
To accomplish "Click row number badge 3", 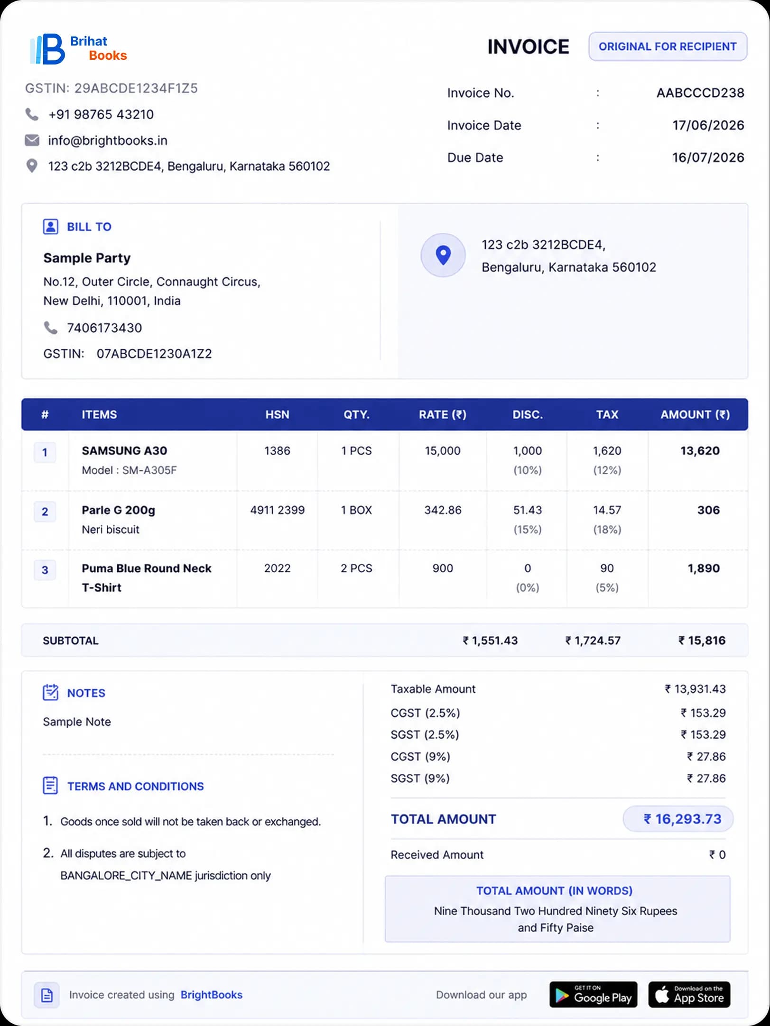I will [x=45, y=570].
